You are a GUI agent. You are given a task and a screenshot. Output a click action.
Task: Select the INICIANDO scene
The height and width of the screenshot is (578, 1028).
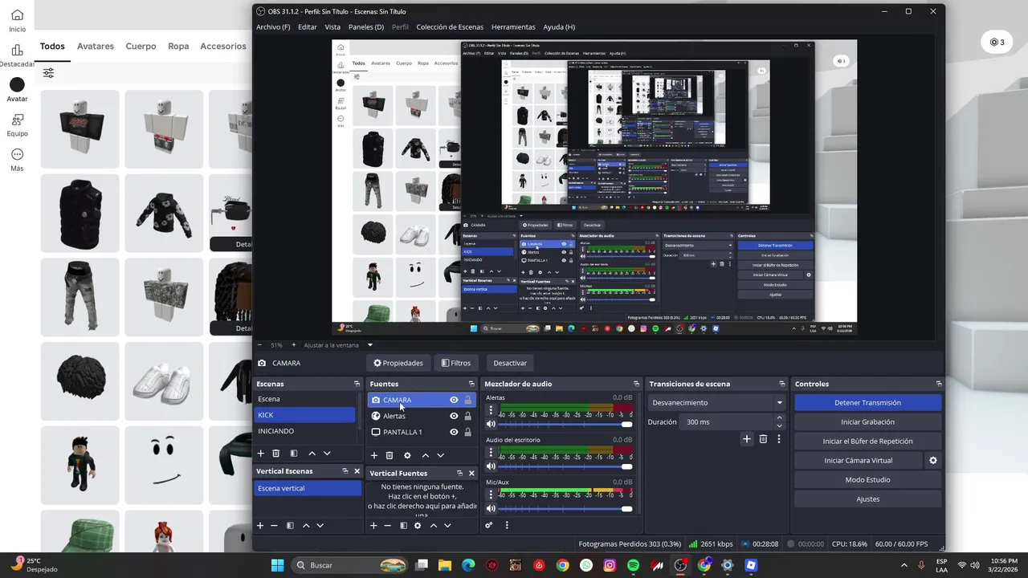click(304, 431)
